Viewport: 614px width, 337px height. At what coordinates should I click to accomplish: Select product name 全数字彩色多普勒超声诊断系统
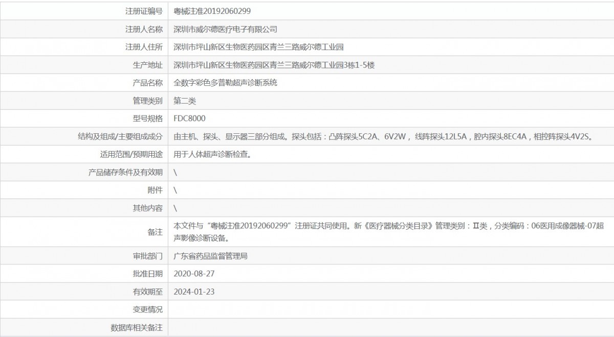pos(226,83)
